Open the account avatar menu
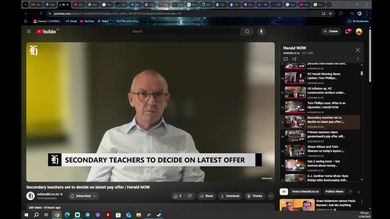The height and width of the screenshot is (219, 390). click(x=359, y=31)
